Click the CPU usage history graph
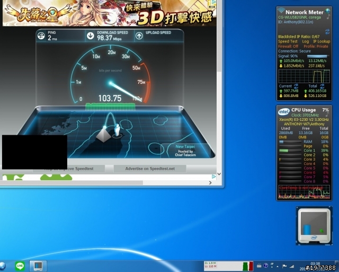The width and height of the screenshot is (339, 272). click(x=304, y=192)
